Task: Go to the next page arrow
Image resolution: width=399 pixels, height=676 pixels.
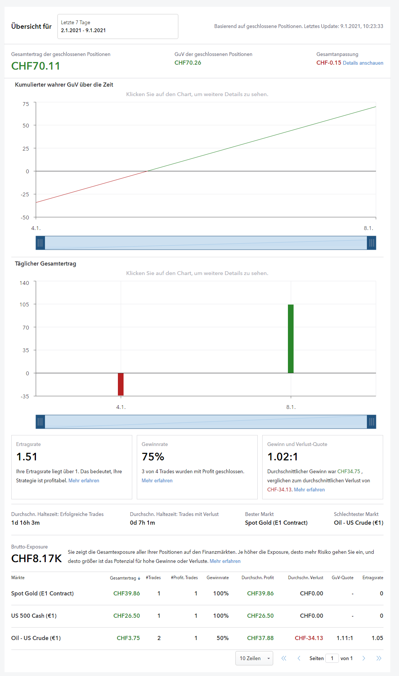Action: tap(364, 658)
